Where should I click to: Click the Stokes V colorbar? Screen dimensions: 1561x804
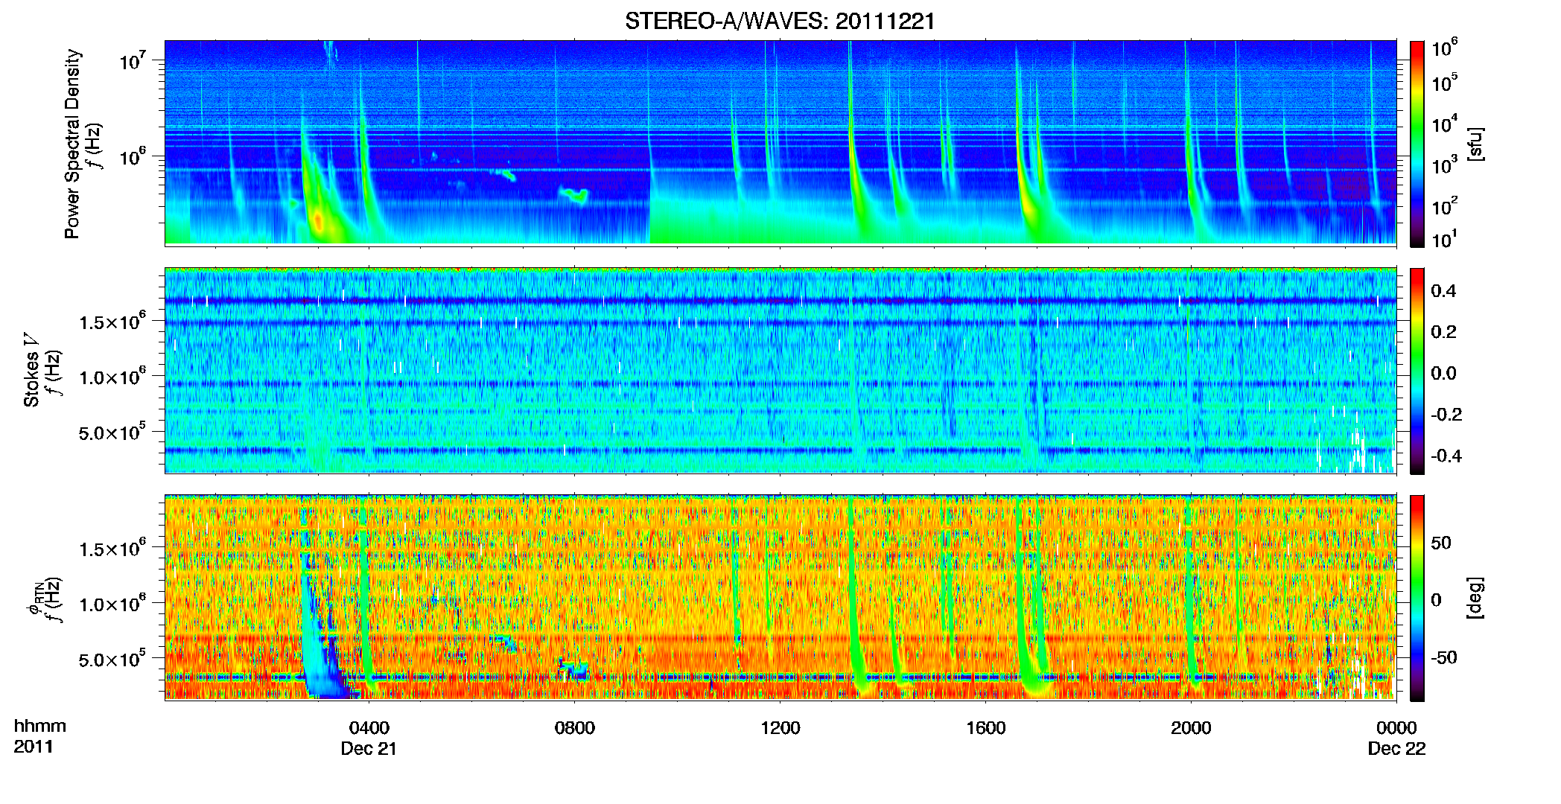pos(1417,371)
